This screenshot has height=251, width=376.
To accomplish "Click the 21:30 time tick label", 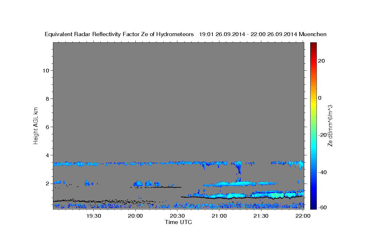I will click(261, 216).
